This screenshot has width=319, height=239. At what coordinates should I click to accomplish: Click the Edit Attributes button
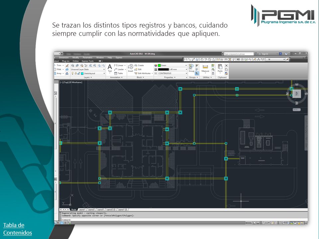pos(143,73)
